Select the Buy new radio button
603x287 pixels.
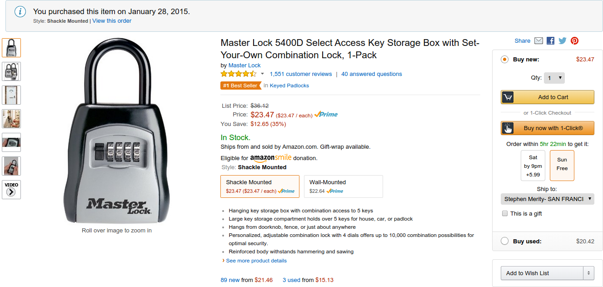[504, 60]
